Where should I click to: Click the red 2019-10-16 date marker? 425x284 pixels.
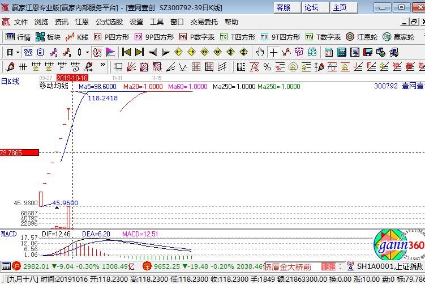[72, 78]
